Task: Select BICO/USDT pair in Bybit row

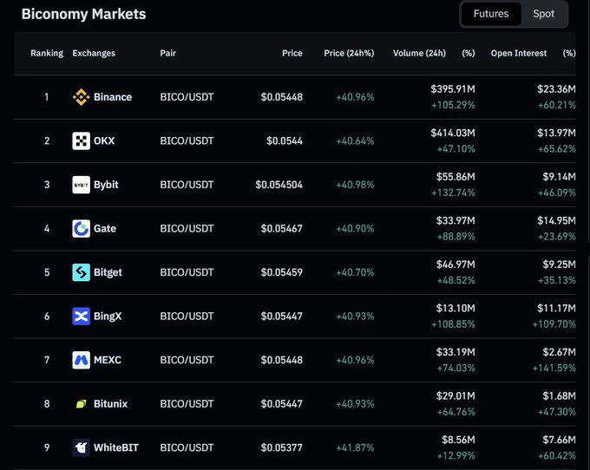Action: point(187,185)
